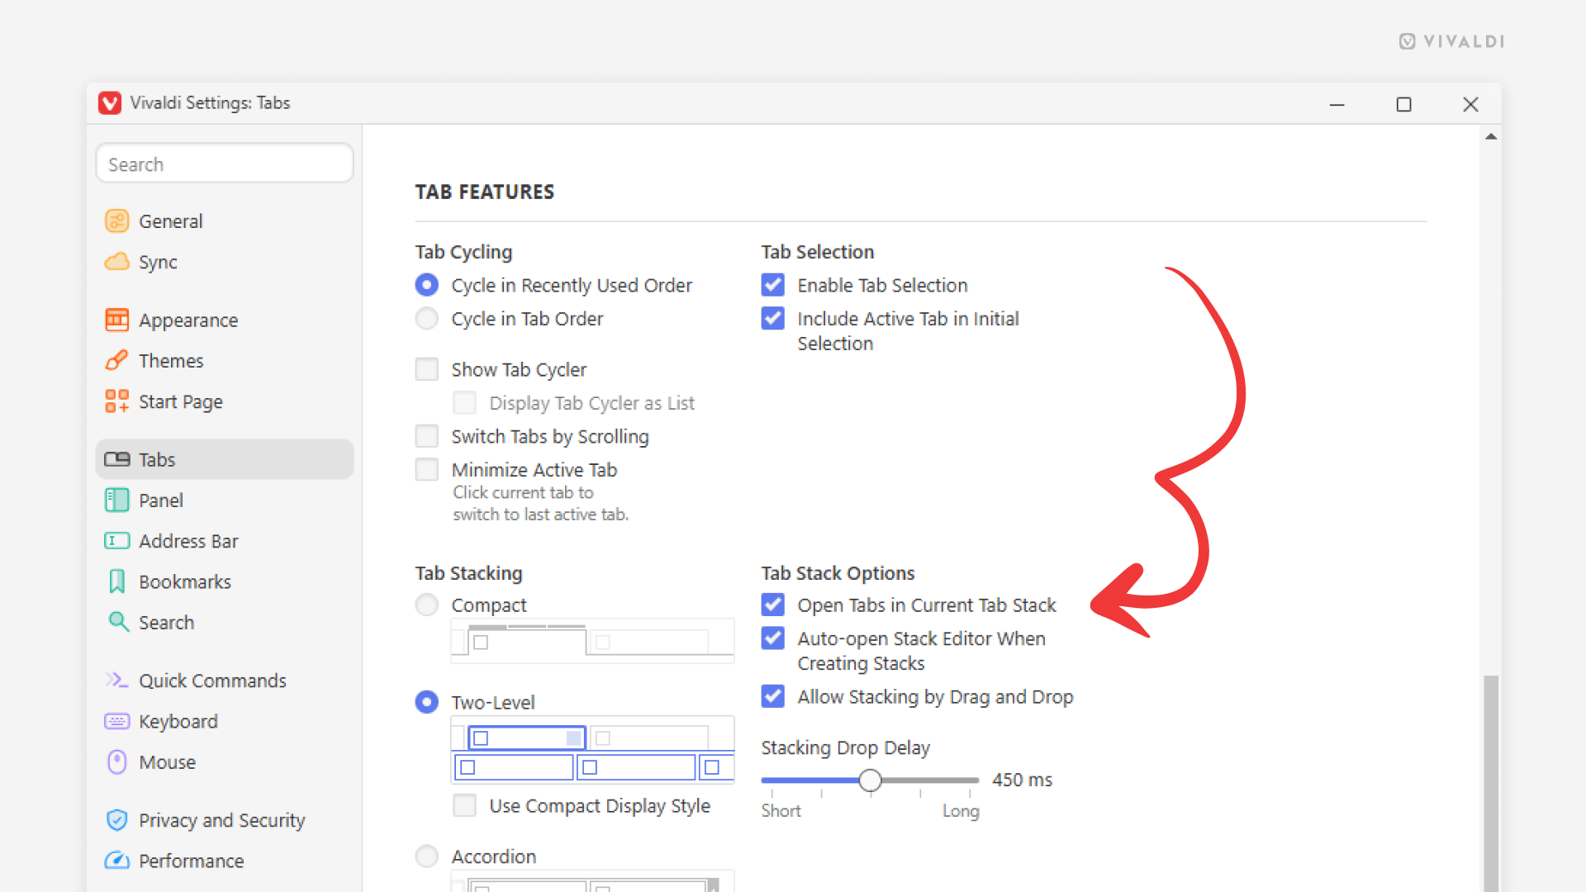Image resolution: width=1586 pixels, height=892 pixels.
Task: Minimize the Vivaldi Settings window
Action: (1337, 104)
